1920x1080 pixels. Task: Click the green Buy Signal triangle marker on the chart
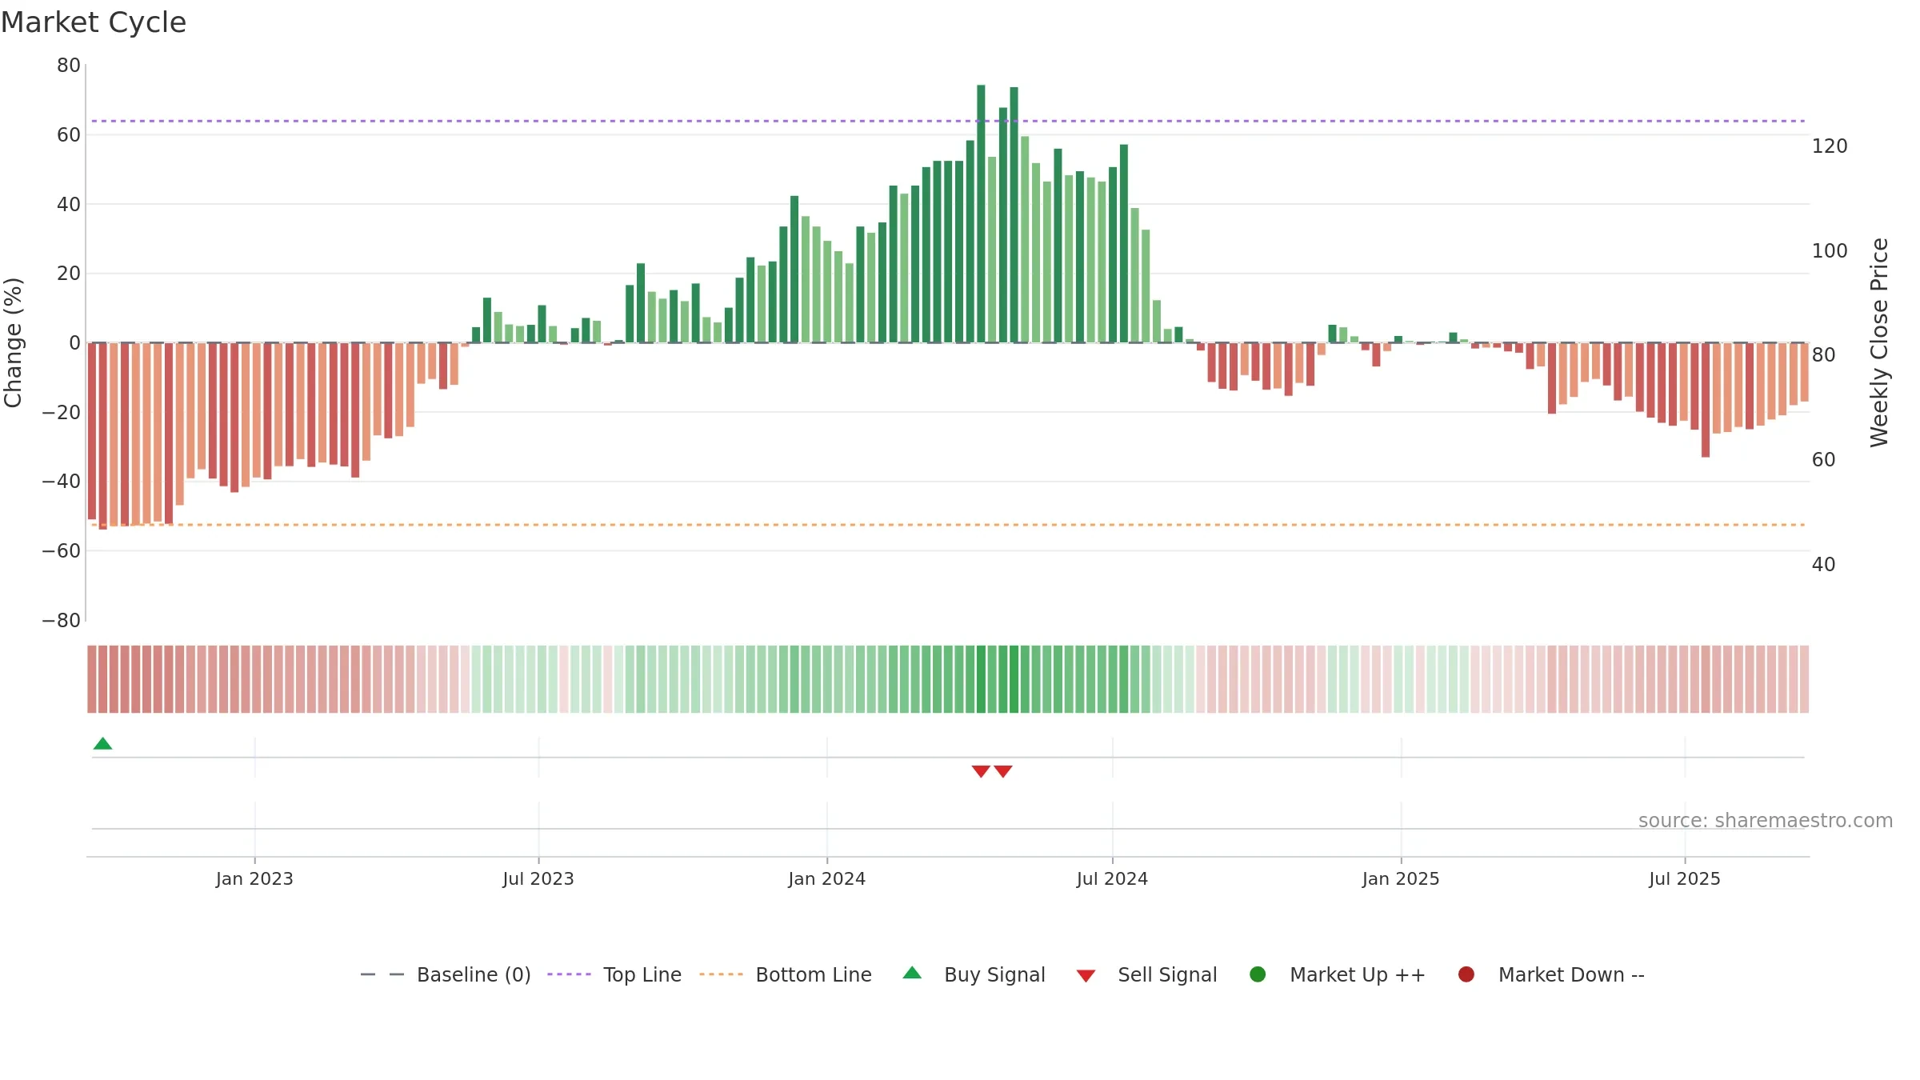click(x=102, y=743)
